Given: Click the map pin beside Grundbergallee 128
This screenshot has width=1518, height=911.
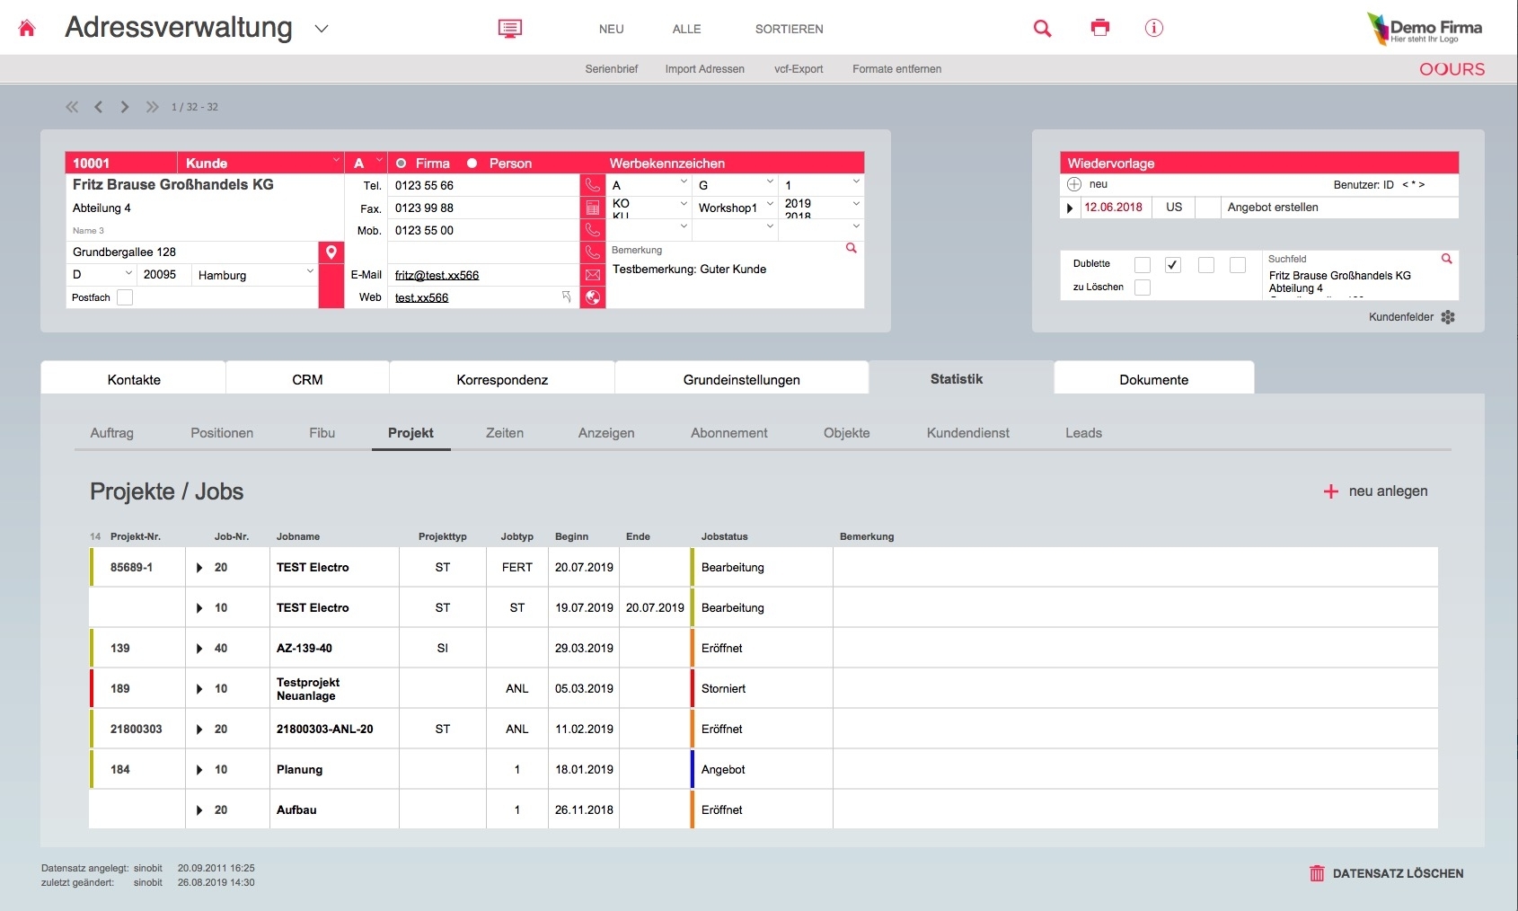Looking at the screenshot, I should pyautogui.click(x=331, y=252).
